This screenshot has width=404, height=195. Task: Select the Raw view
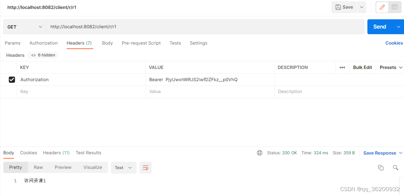[38, 167]
